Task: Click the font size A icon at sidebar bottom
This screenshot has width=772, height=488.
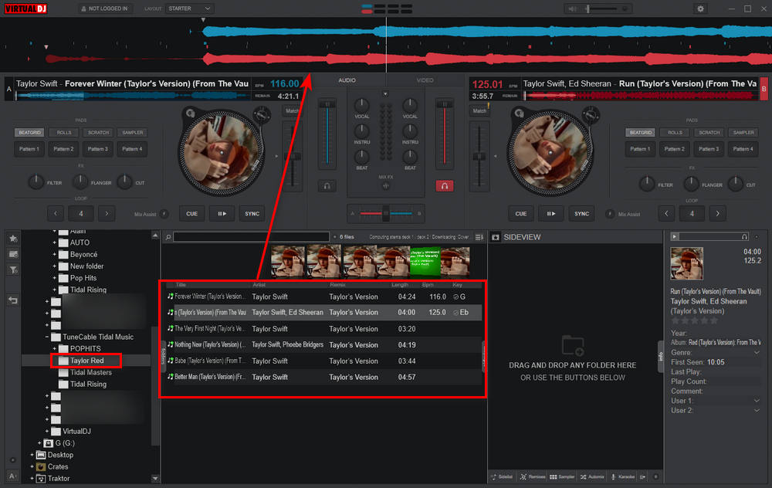Action: click(12, 476)
